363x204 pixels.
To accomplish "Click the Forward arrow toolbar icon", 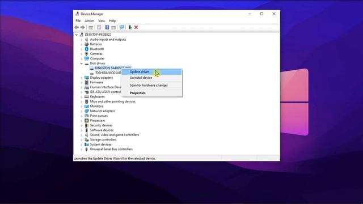I will click(82, 27).
